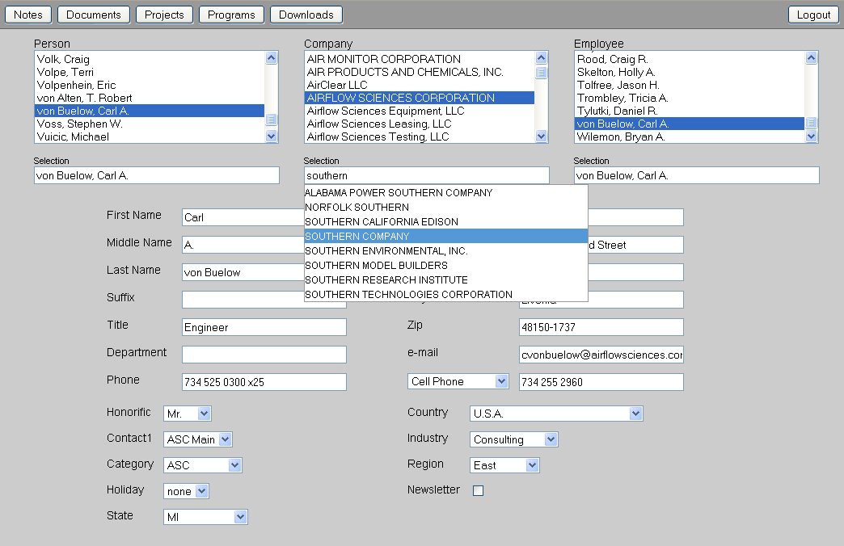Go to the Projects section
Screen dimensions: 844x546
click(x=164, y=15)
